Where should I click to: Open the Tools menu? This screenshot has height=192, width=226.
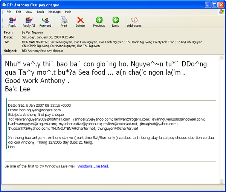pyautogui.click(x=40, y=12)
